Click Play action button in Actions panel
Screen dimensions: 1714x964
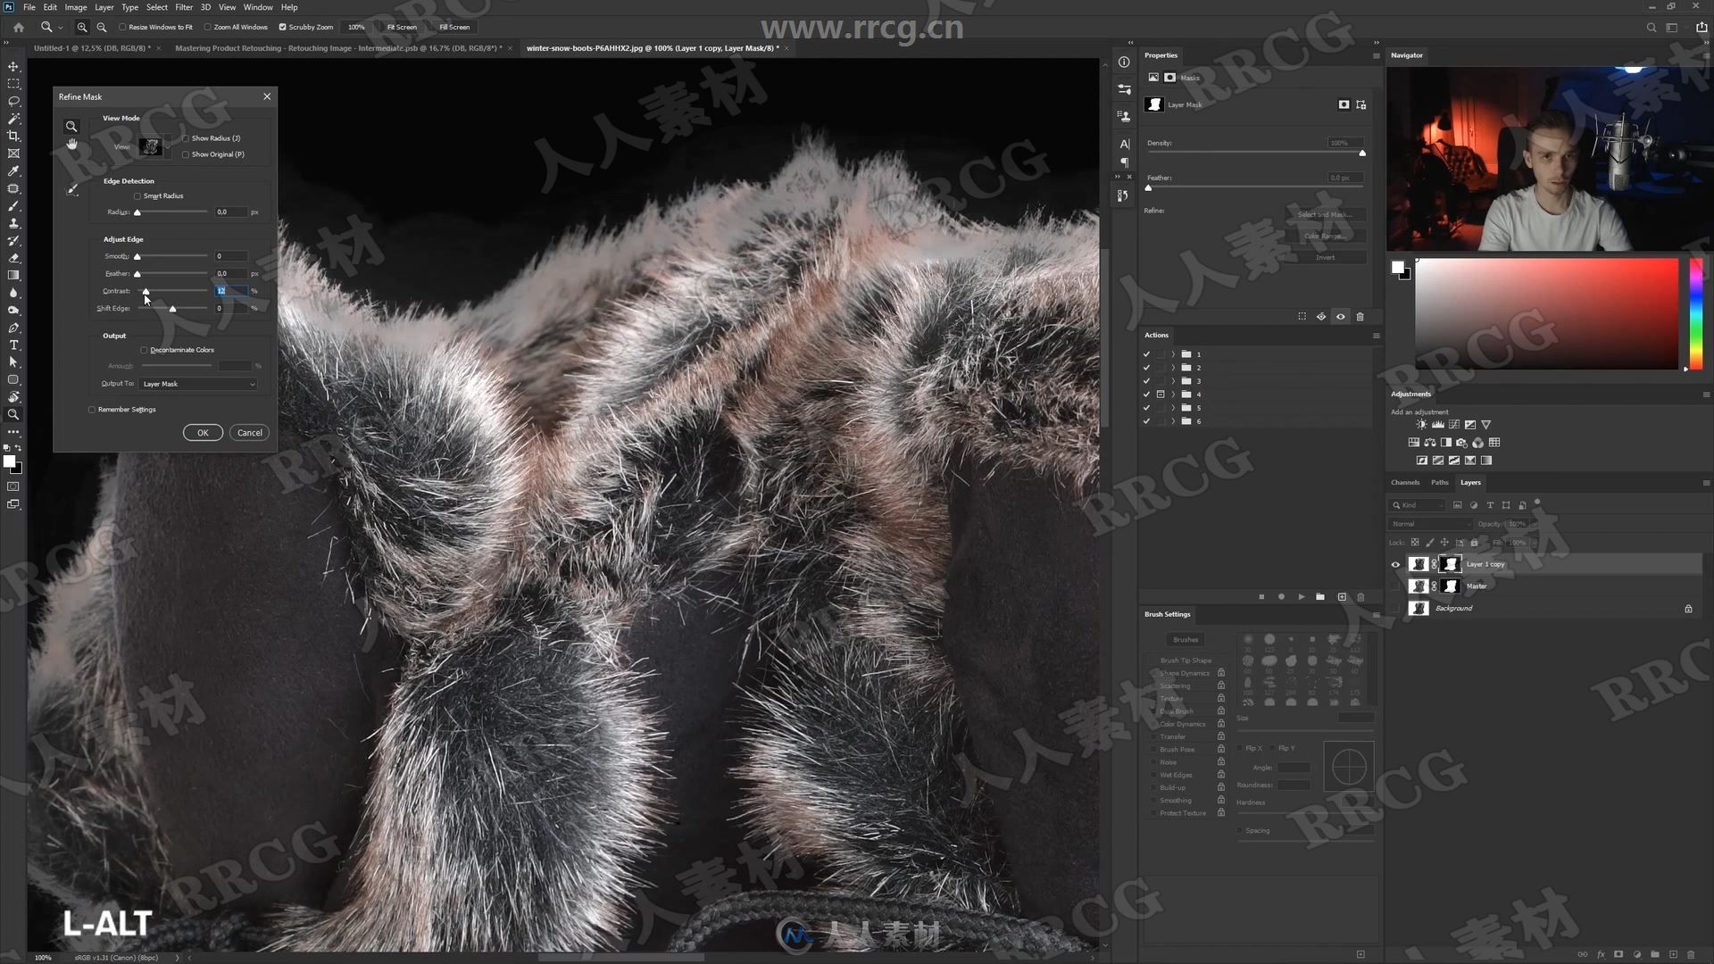(x=1301, y=596)
